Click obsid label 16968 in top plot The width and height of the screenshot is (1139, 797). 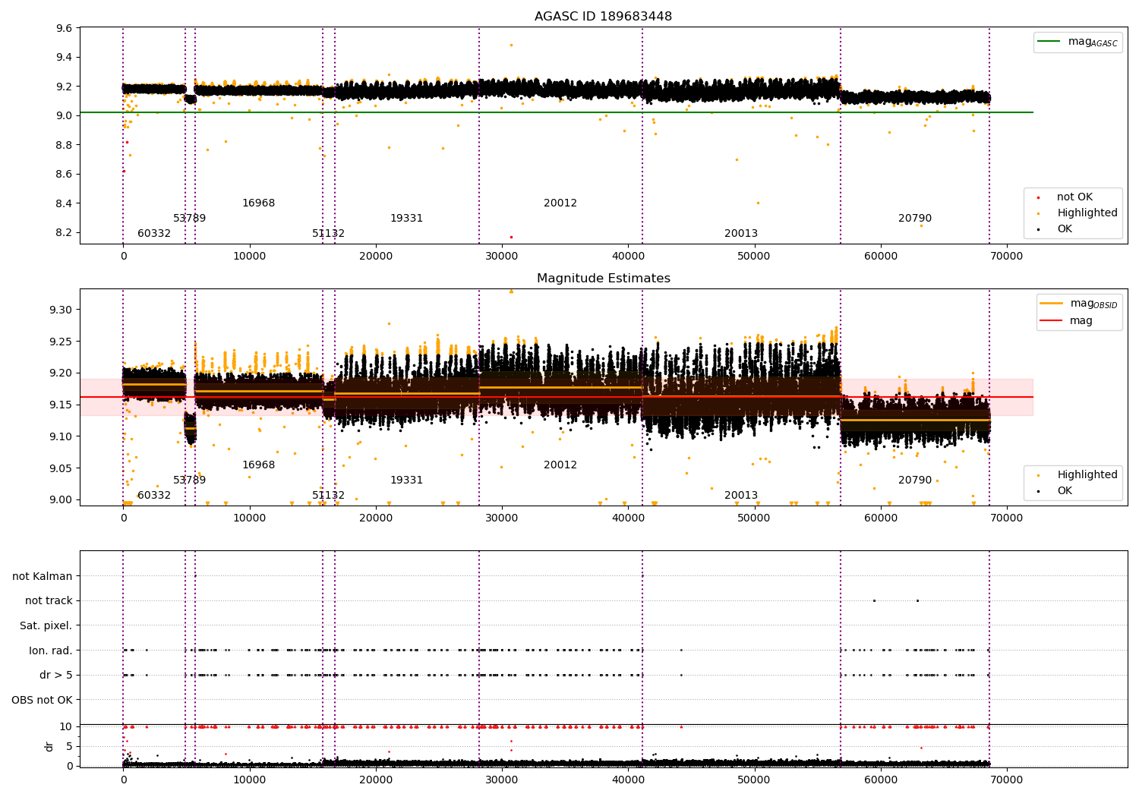[x=259, y=203]
